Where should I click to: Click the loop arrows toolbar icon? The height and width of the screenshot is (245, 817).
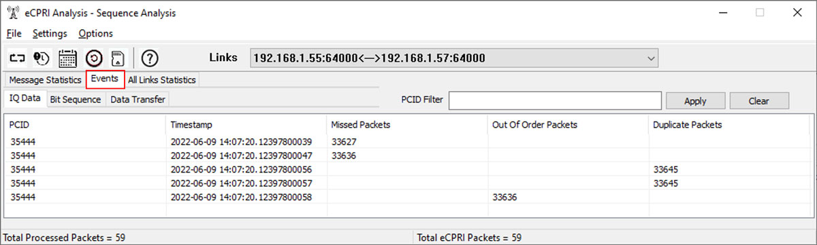pos(16,58)
